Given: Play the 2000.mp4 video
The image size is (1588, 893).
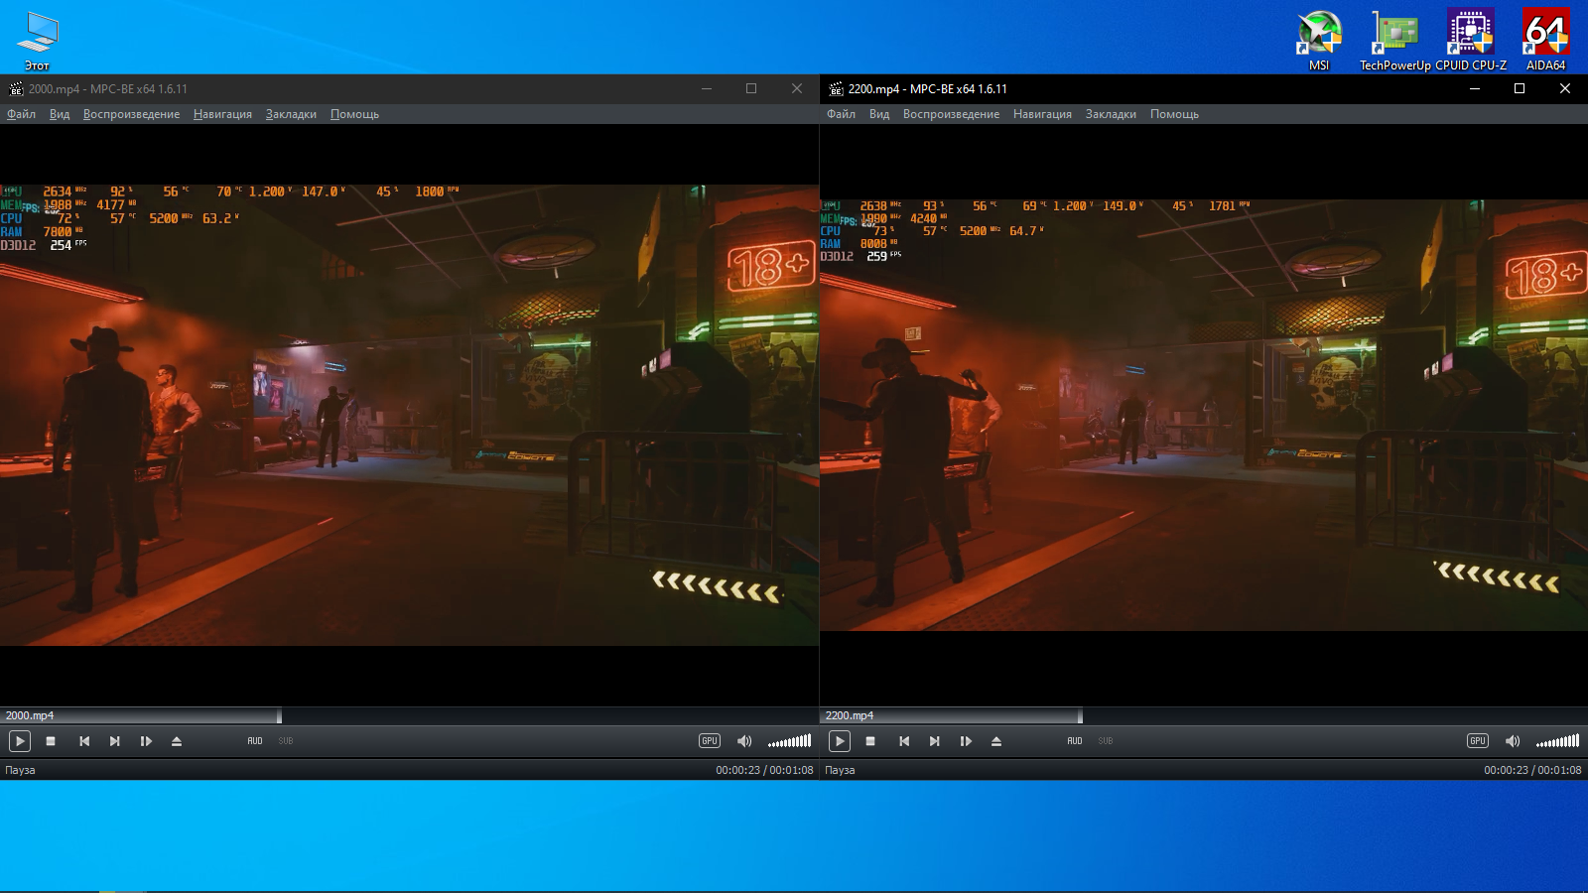Looking at the screenshot, I should (x=20, y=741).
